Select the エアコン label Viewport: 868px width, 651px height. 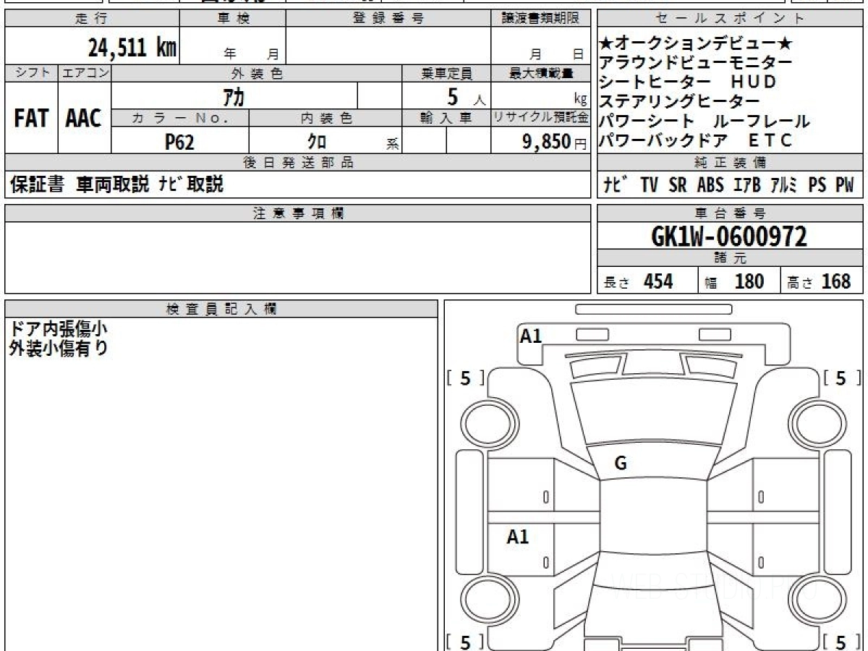click(85, 73)
